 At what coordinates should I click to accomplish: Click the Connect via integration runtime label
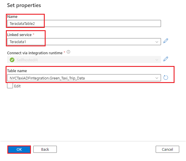pos(35,53)
